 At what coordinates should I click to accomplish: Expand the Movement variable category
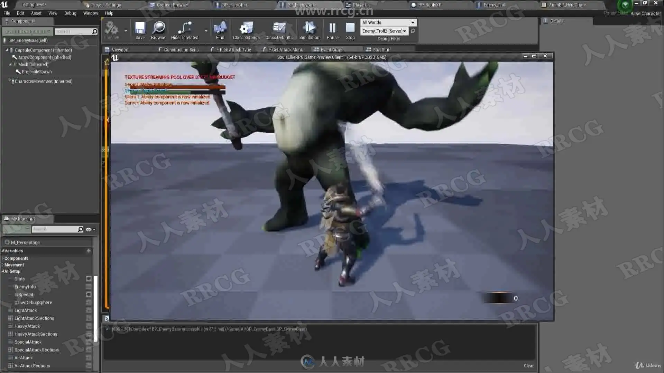coord(3,265)
